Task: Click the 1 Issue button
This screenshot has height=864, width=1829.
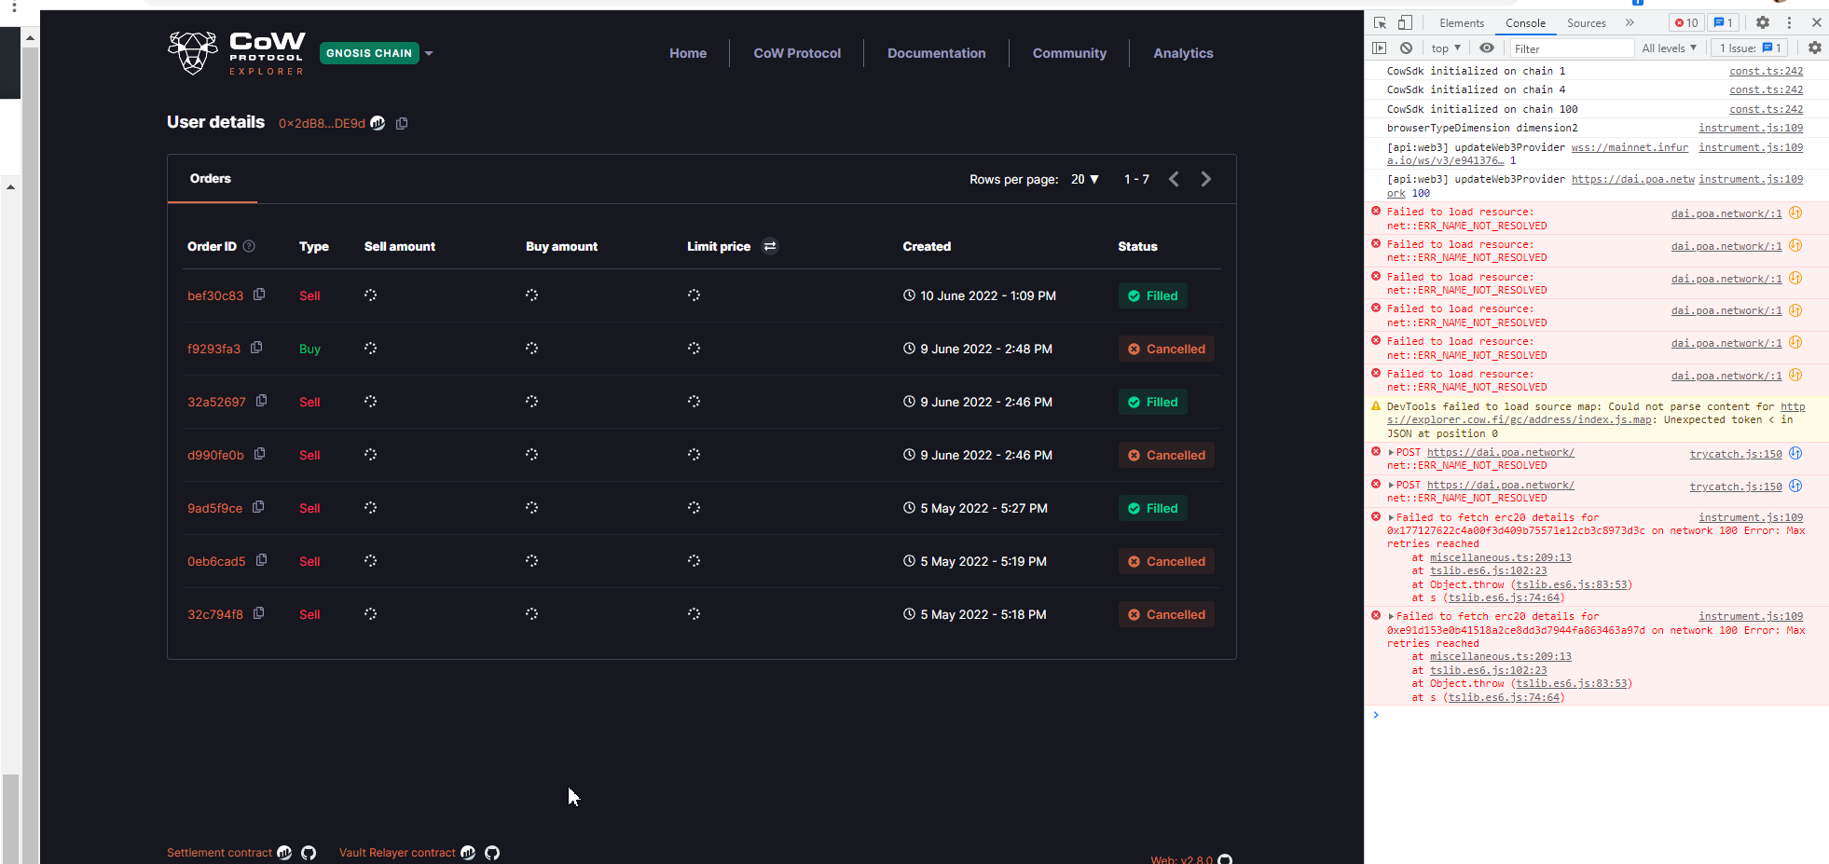Action: click(1750, 48)
